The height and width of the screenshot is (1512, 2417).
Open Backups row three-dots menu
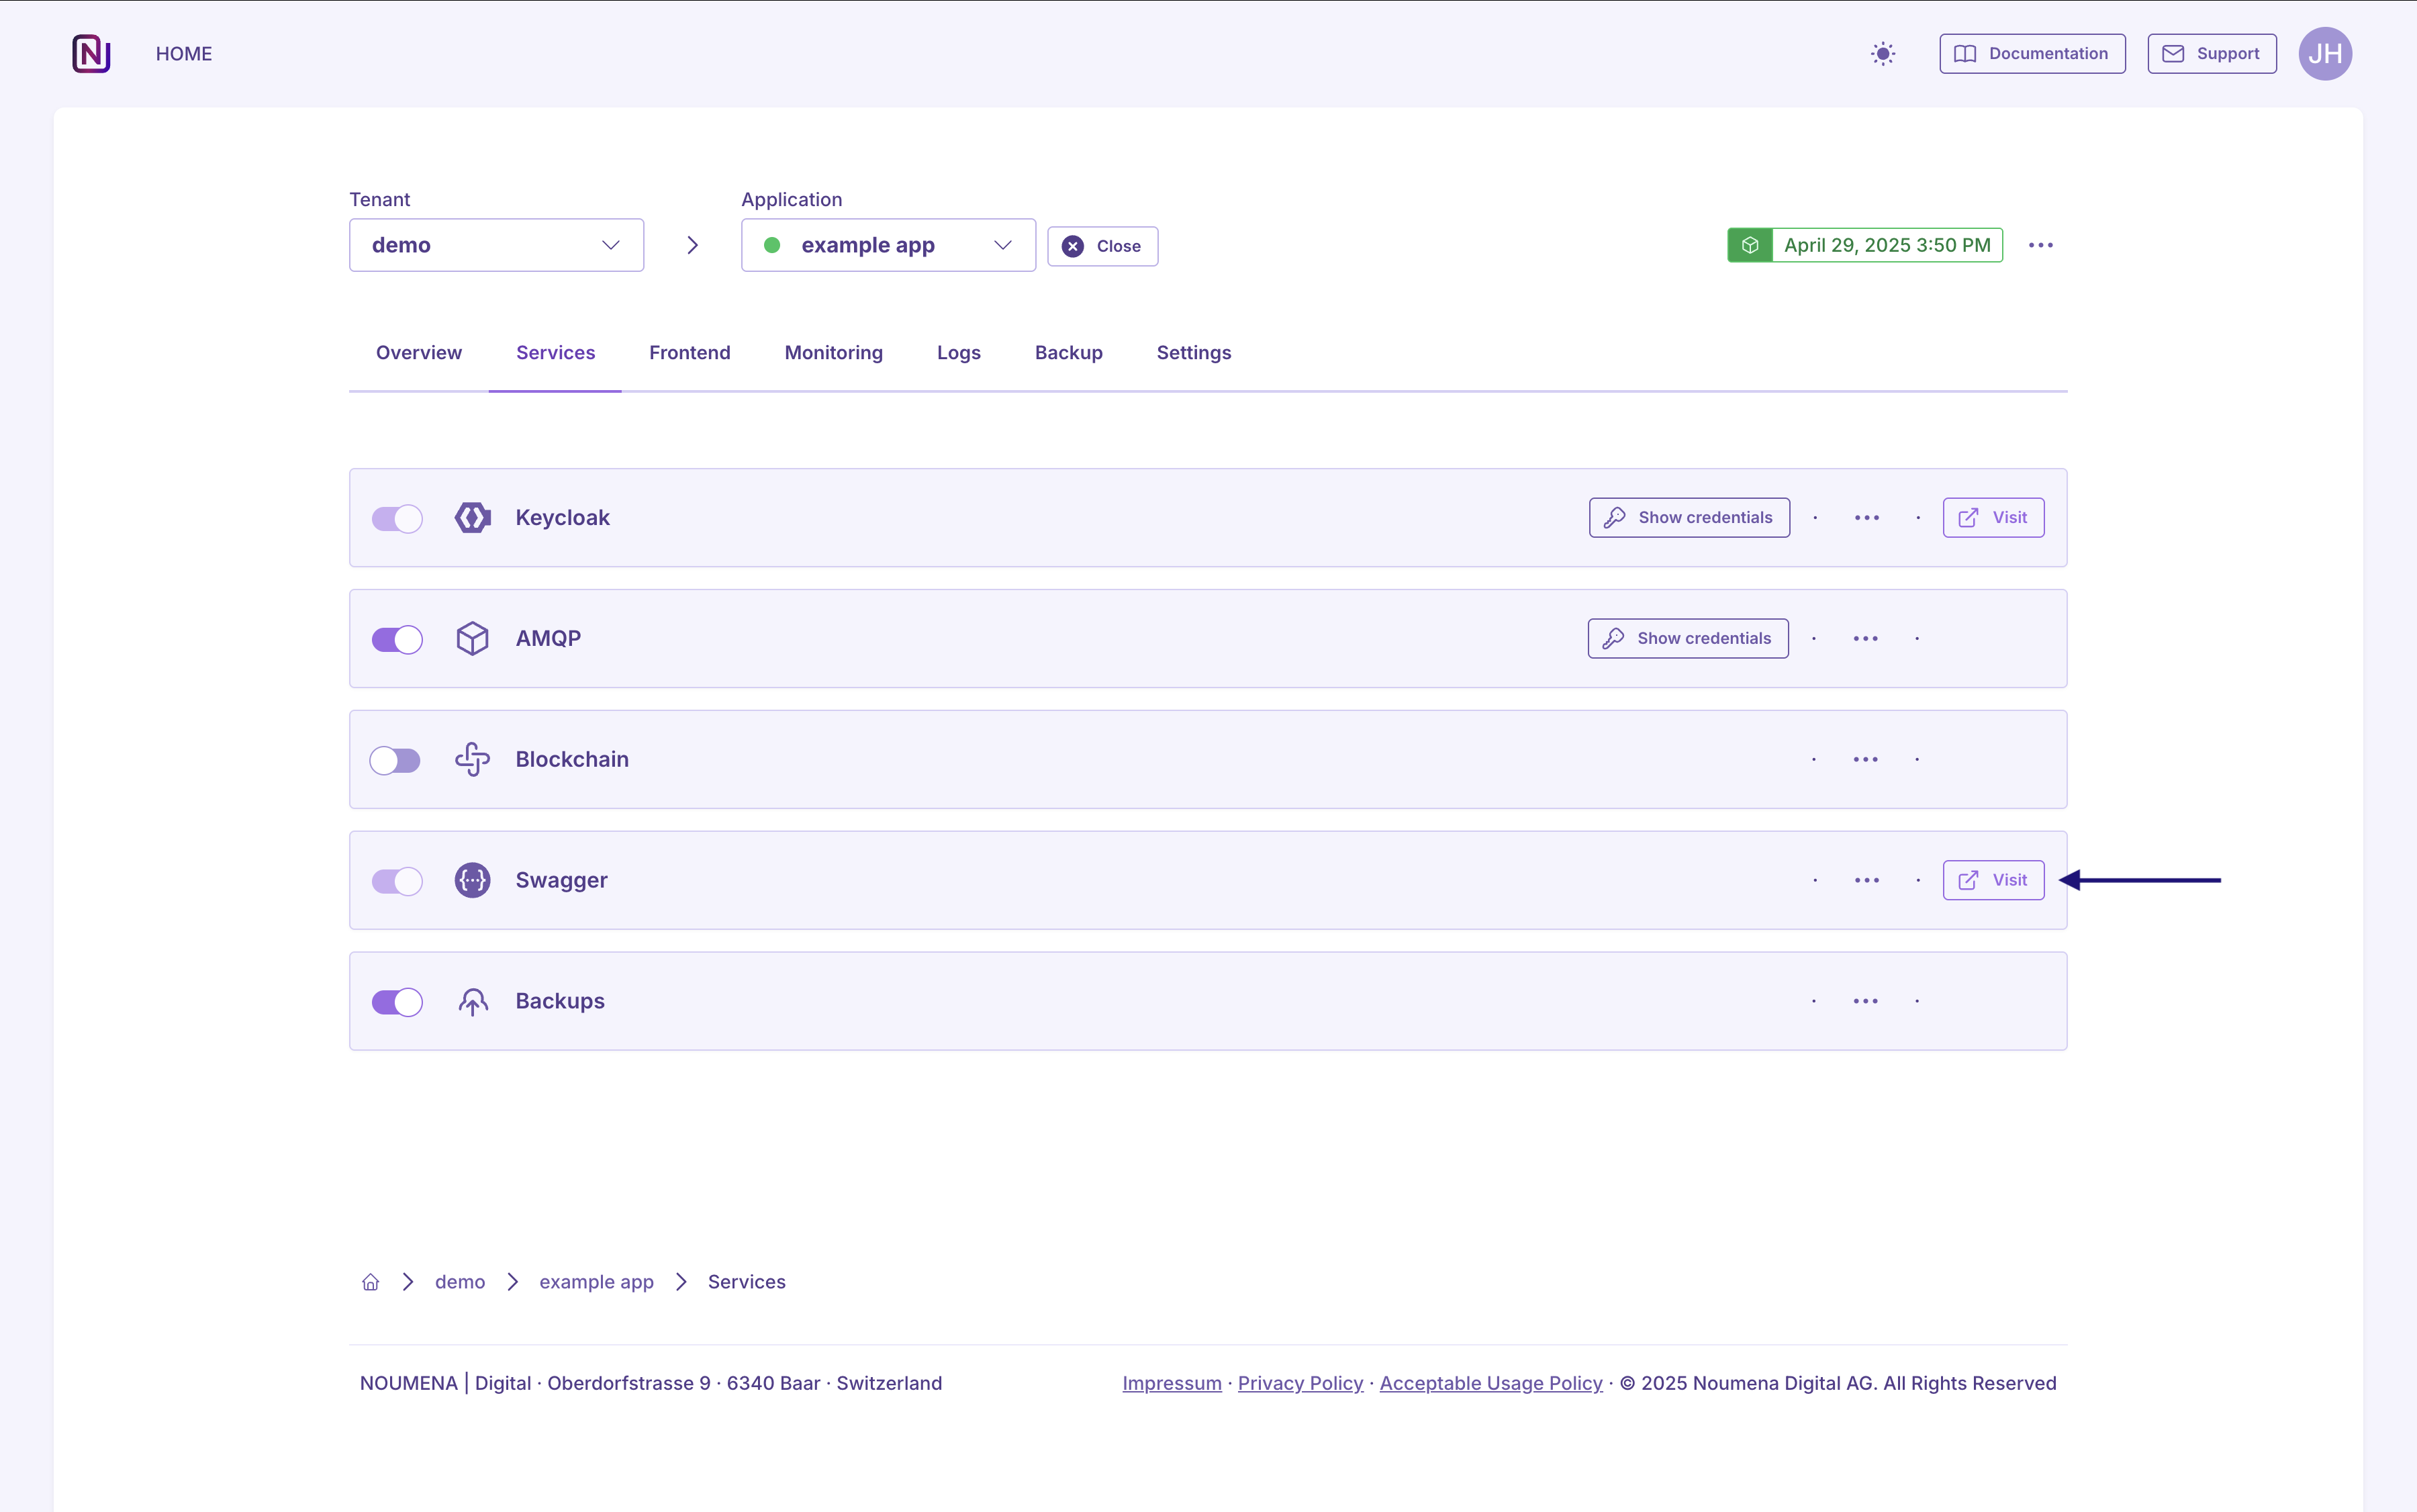pyautogui.click(x=1865, y=1001)
